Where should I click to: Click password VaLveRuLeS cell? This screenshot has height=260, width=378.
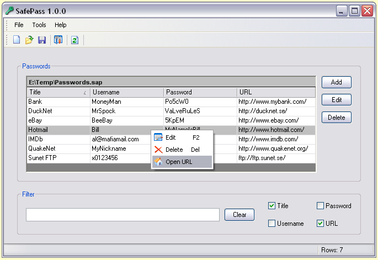(200, 111)
